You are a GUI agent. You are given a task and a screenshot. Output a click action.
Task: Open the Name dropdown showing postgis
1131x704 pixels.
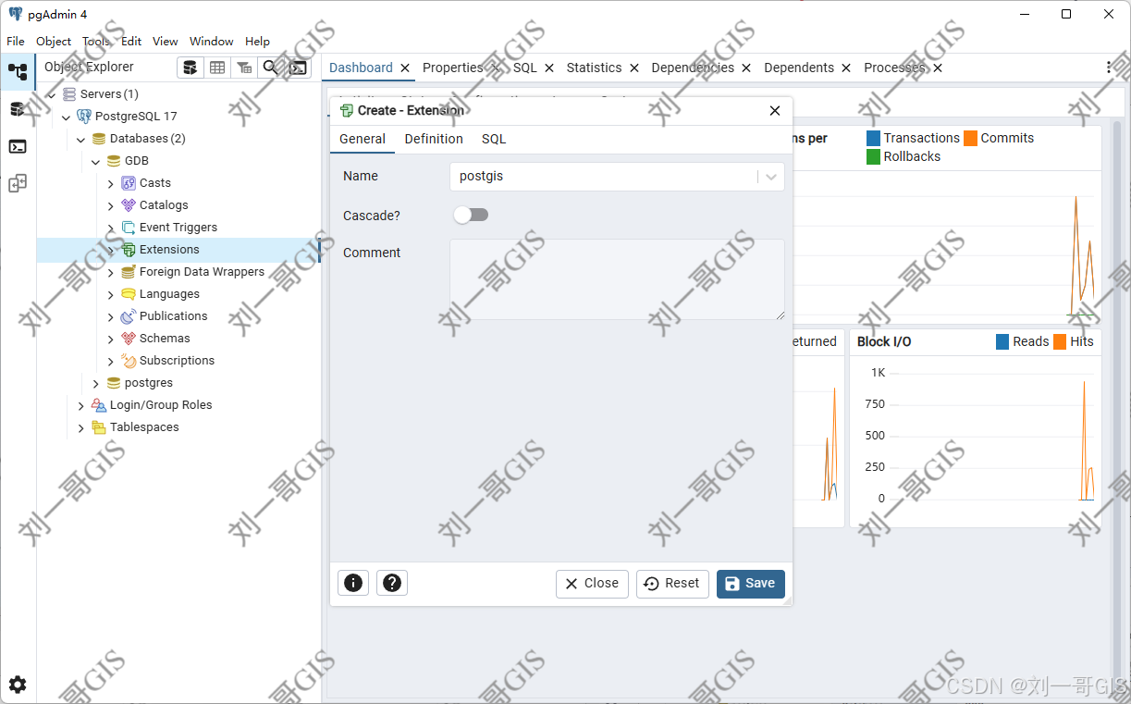pos(617,177)
